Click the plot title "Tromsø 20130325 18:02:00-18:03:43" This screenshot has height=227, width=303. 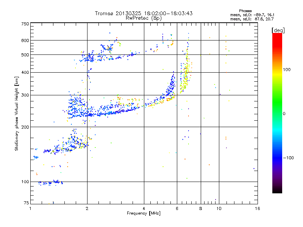point(144,13)
